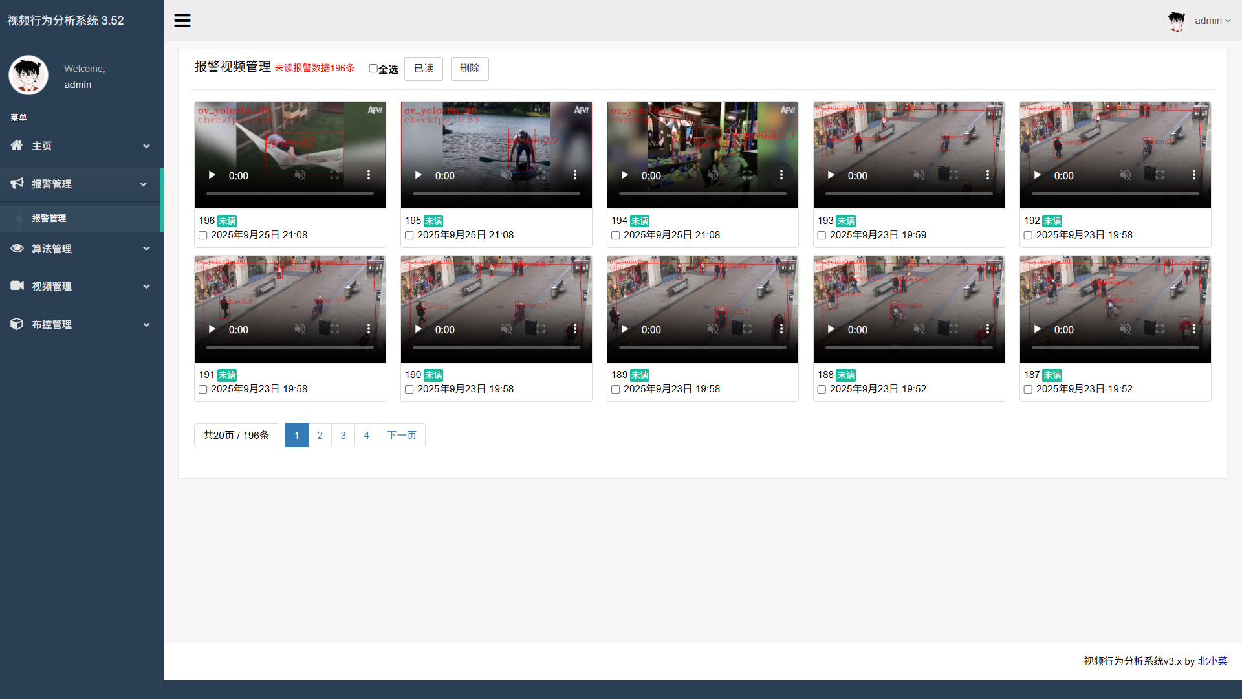Select checkbox for alarm 189
The image size is (1242, 699).
tap(616, 390)
